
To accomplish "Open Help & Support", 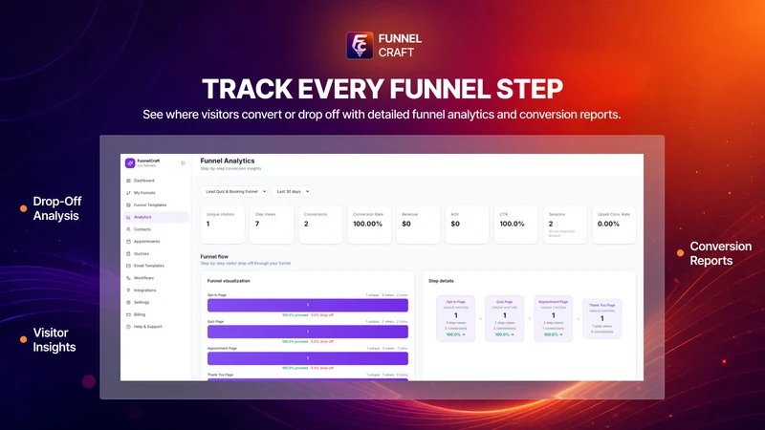I will [156, 327].
